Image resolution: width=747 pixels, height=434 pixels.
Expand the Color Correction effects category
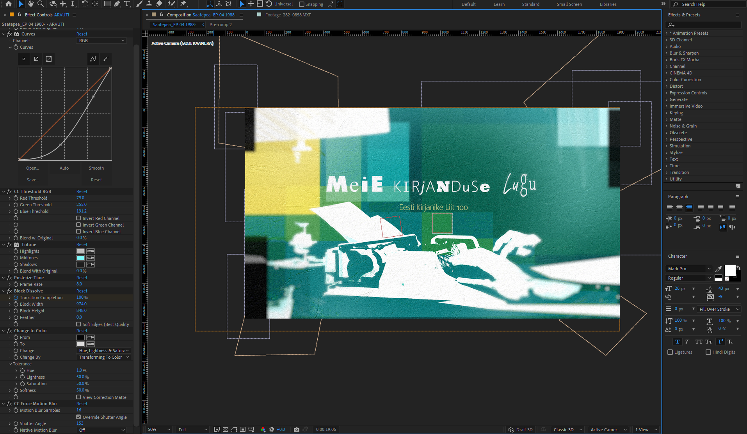click(685, 80)
